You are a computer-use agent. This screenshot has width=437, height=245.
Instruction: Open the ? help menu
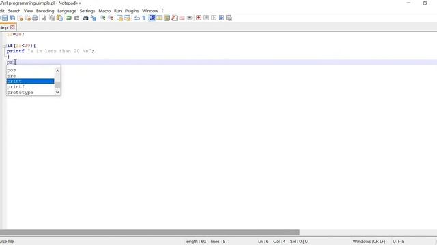tap(163, 11)
